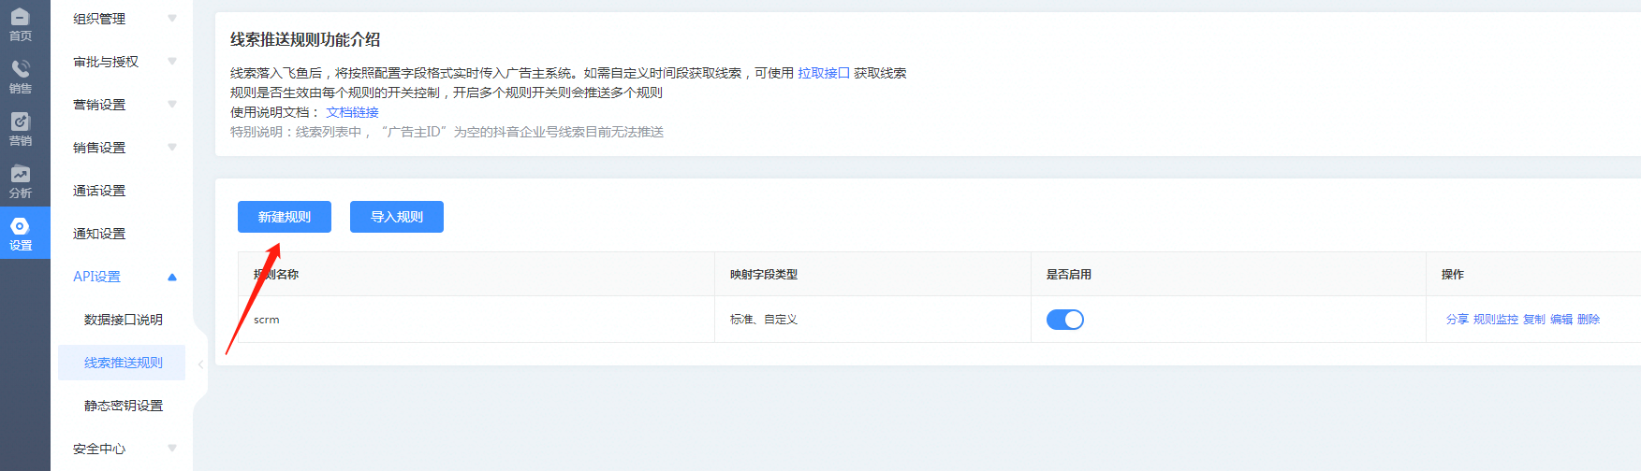Viewport: 1641px width, 471px height.
Task: Toggle the scrm rule enable switch
Action: coord(1065,320)
